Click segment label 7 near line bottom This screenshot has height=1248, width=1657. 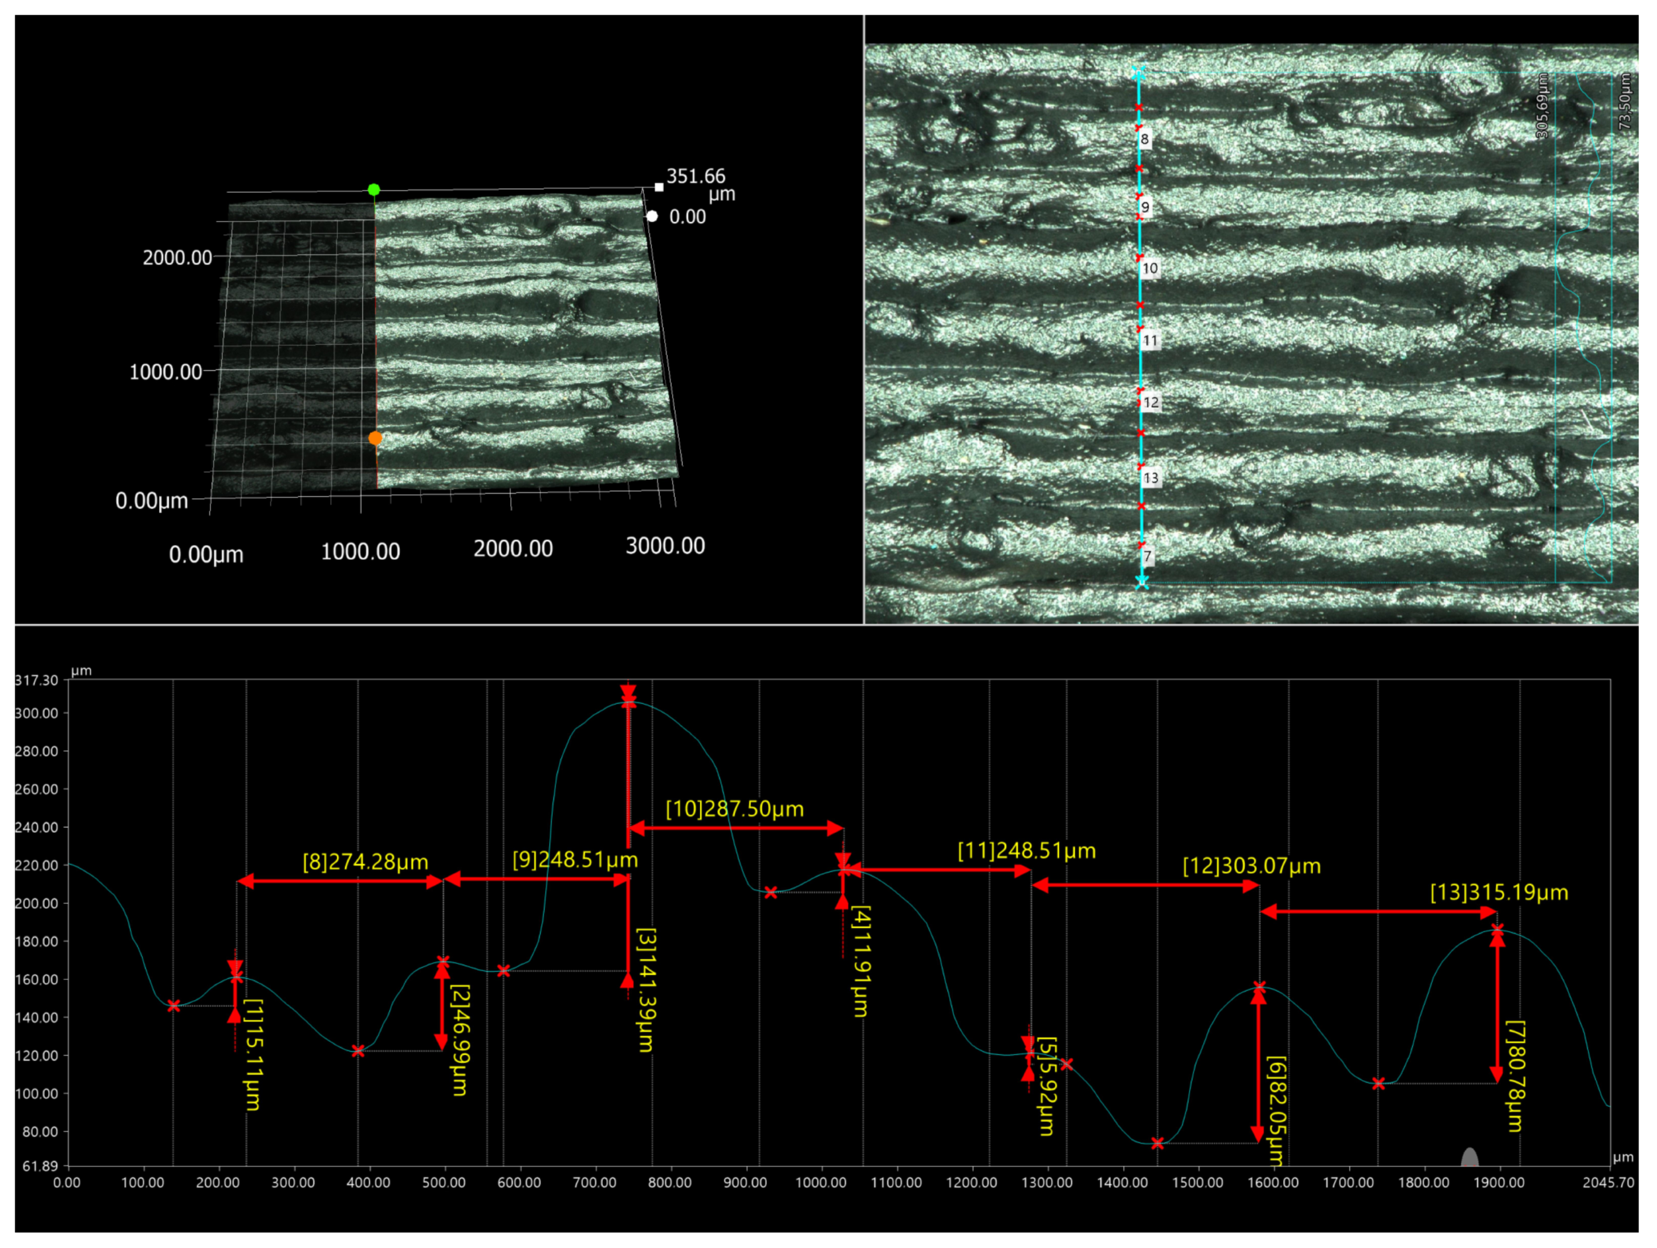pos(1148,556)
